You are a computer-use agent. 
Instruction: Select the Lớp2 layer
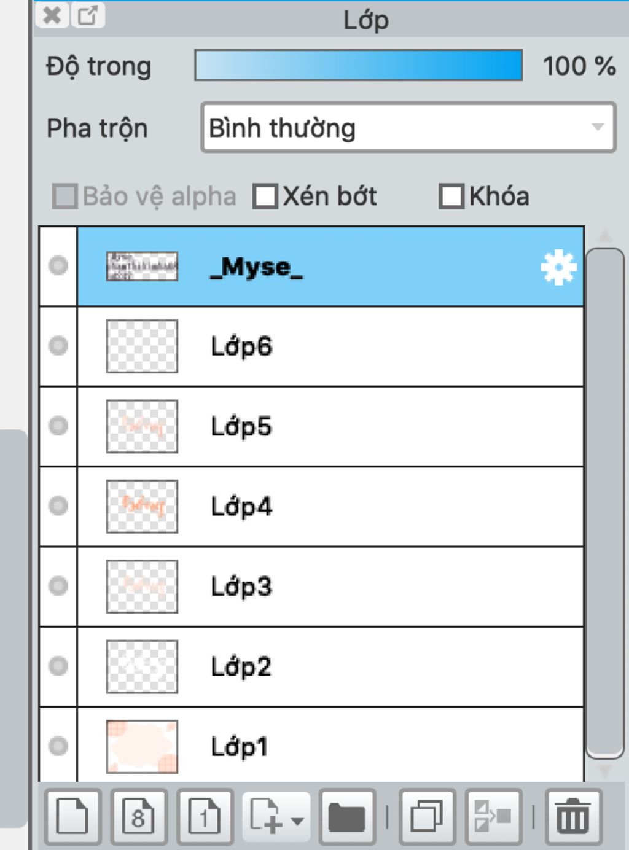point(330,667)
